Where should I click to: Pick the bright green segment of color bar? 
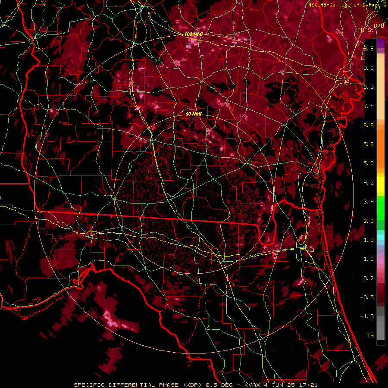(381, 208)
